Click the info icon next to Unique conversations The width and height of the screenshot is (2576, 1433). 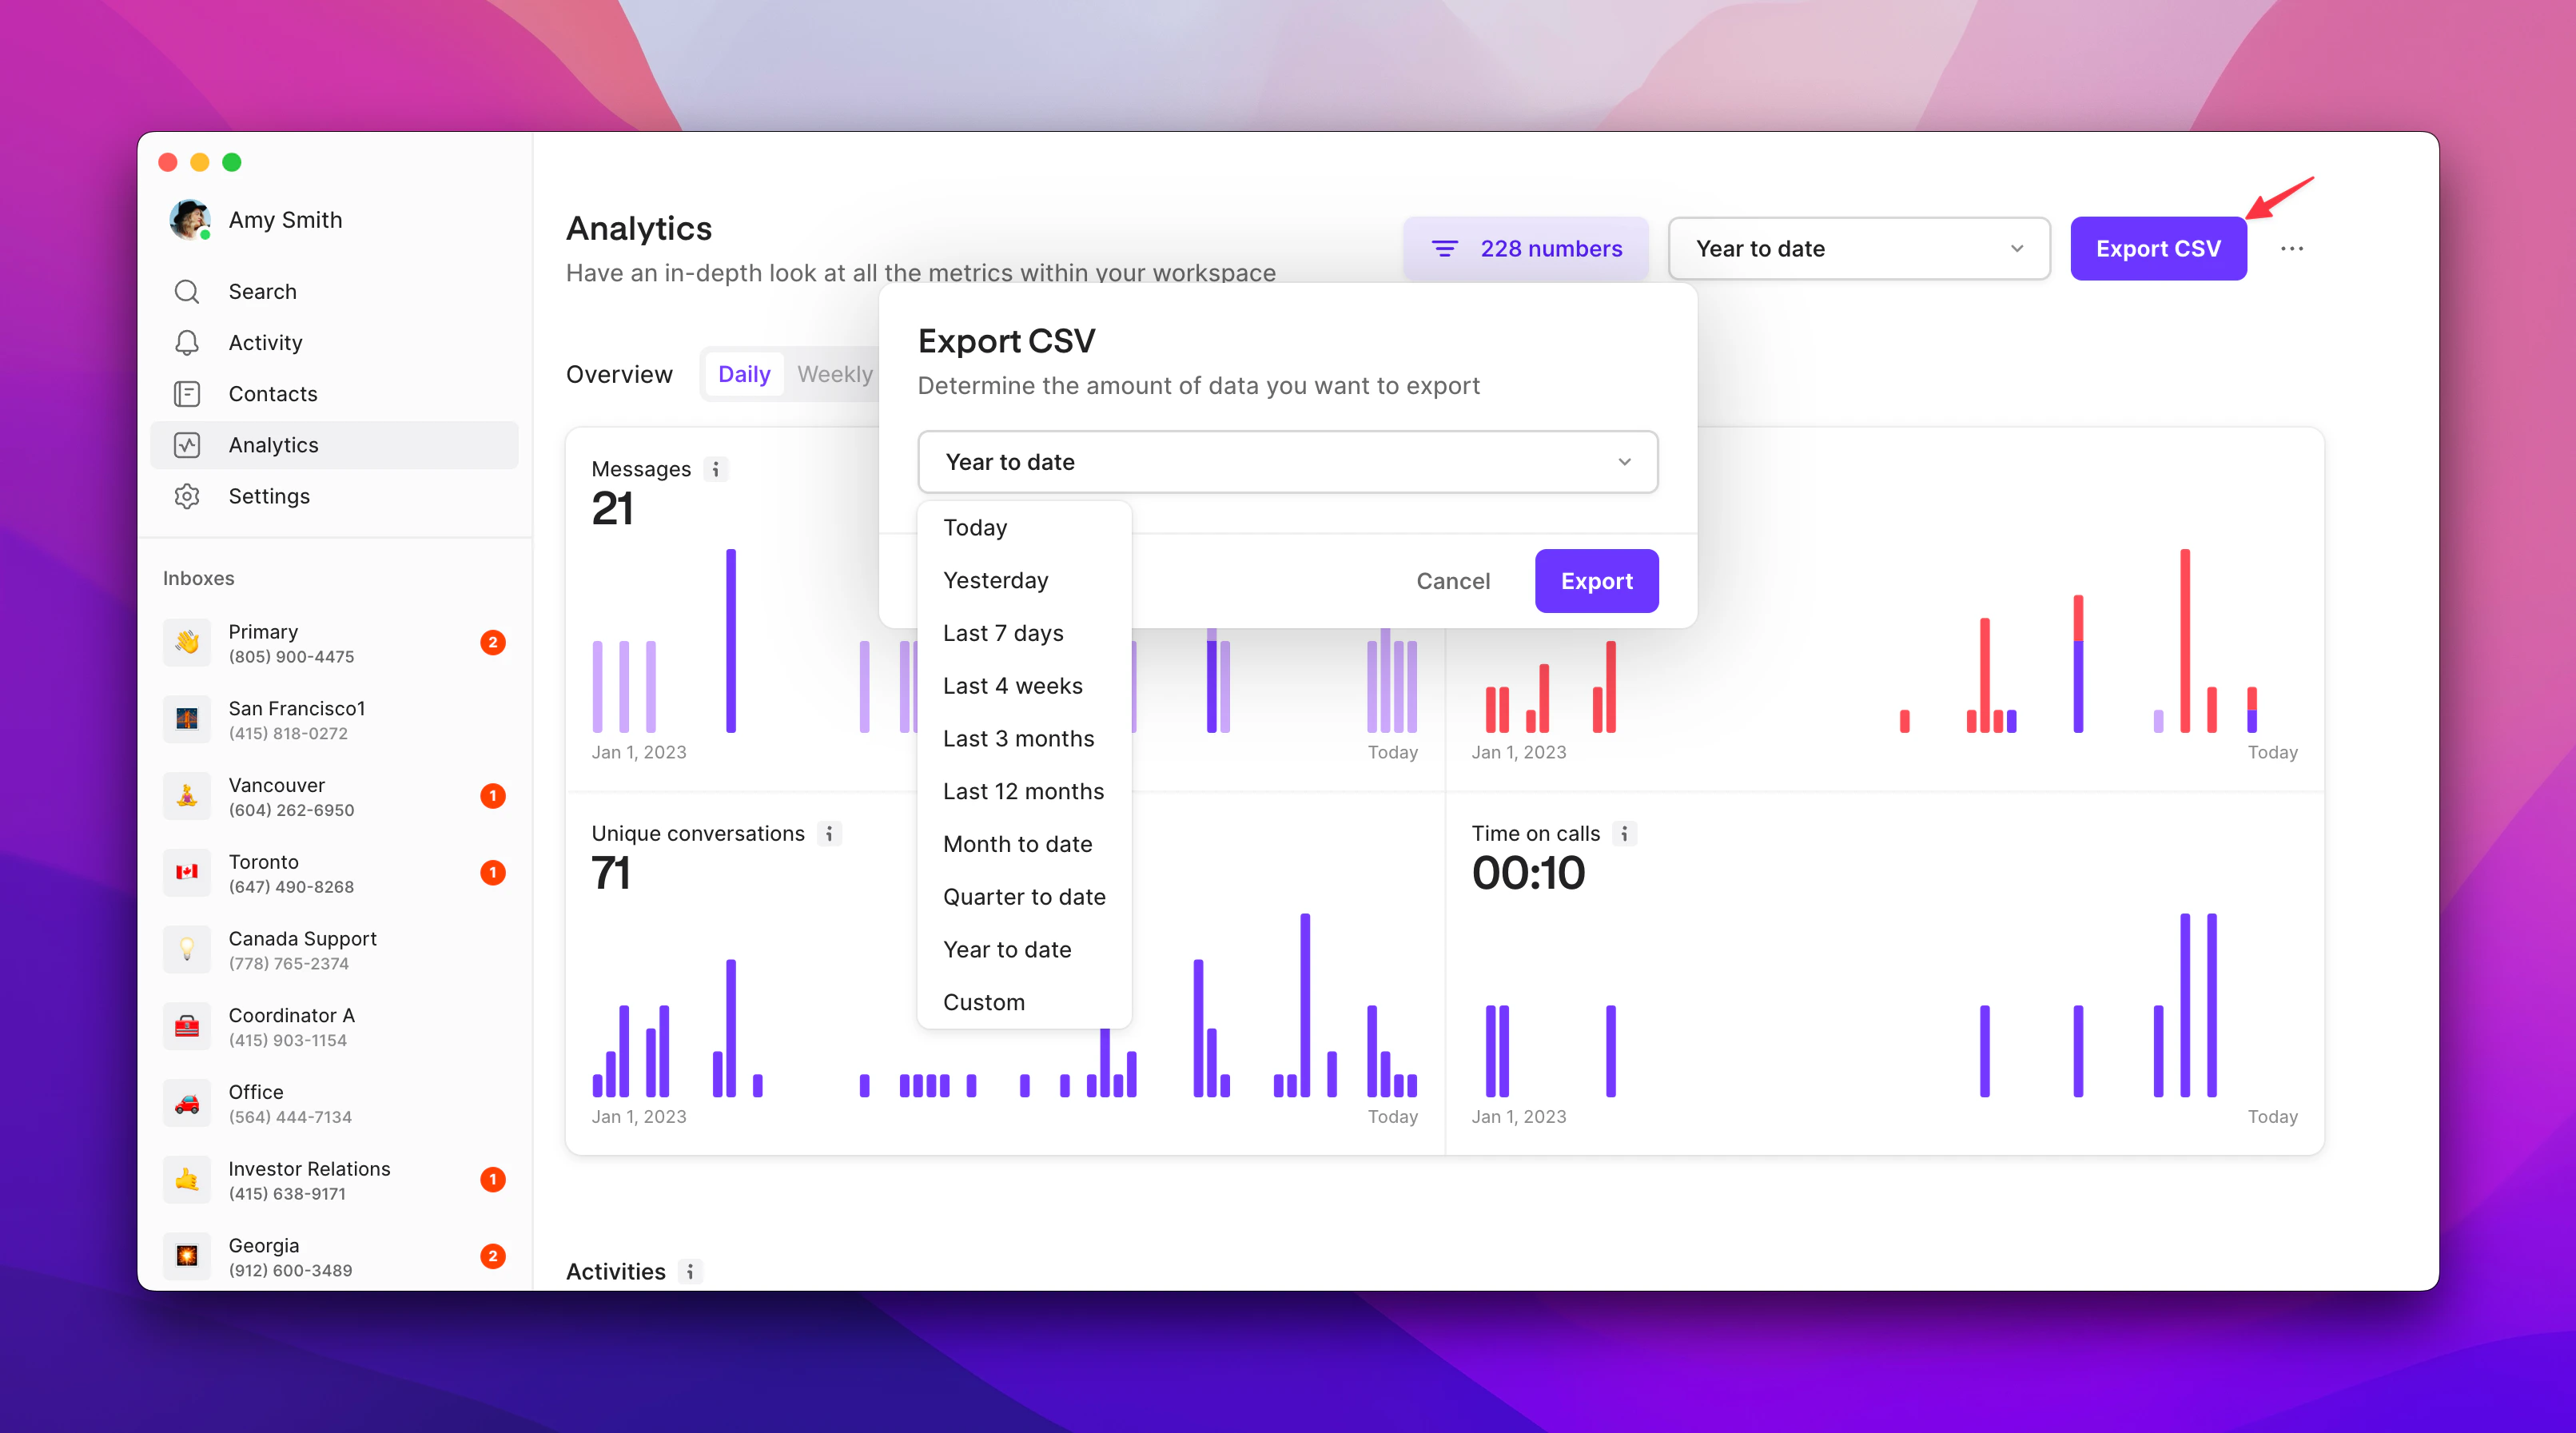tap(830, 833)
